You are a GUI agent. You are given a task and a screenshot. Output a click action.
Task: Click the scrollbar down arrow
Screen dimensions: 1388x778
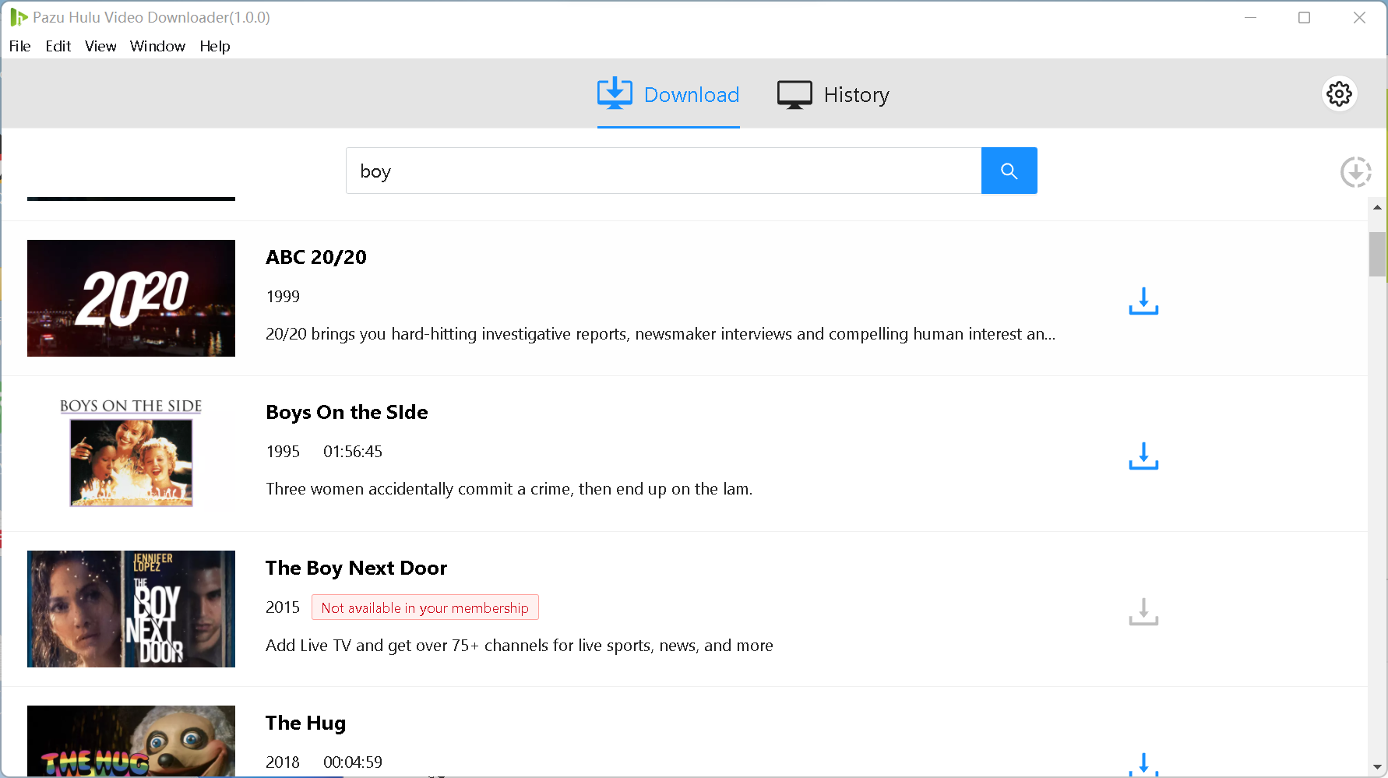tap(1377, 767)
